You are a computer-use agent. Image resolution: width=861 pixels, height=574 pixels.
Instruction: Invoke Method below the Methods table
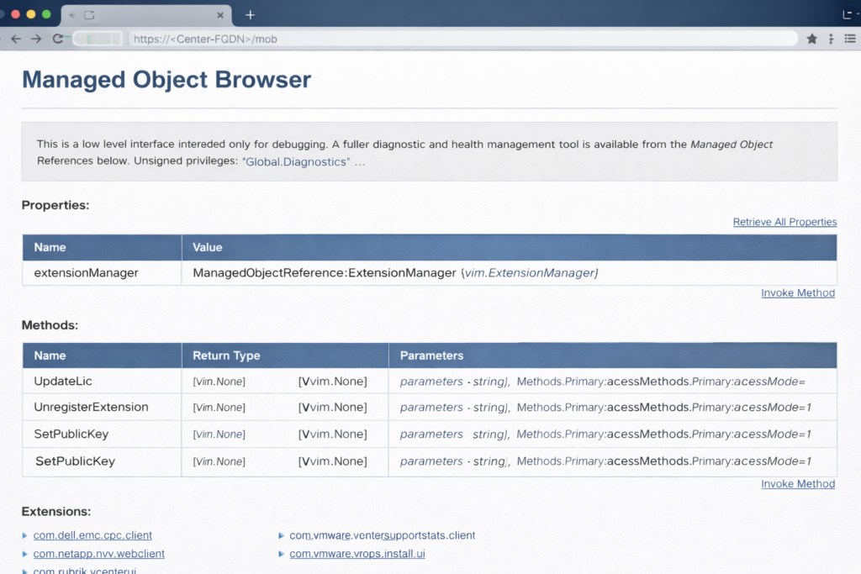(x=797, y=483)
